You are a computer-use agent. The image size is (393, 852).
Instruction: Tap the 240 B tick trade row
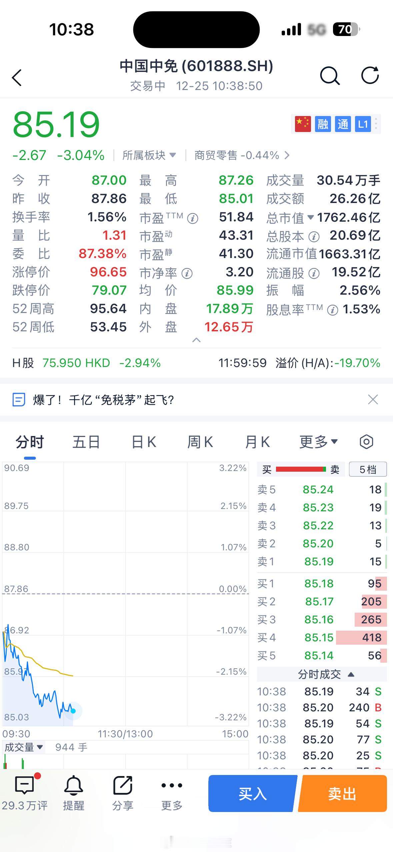click(x=319, y=707)
